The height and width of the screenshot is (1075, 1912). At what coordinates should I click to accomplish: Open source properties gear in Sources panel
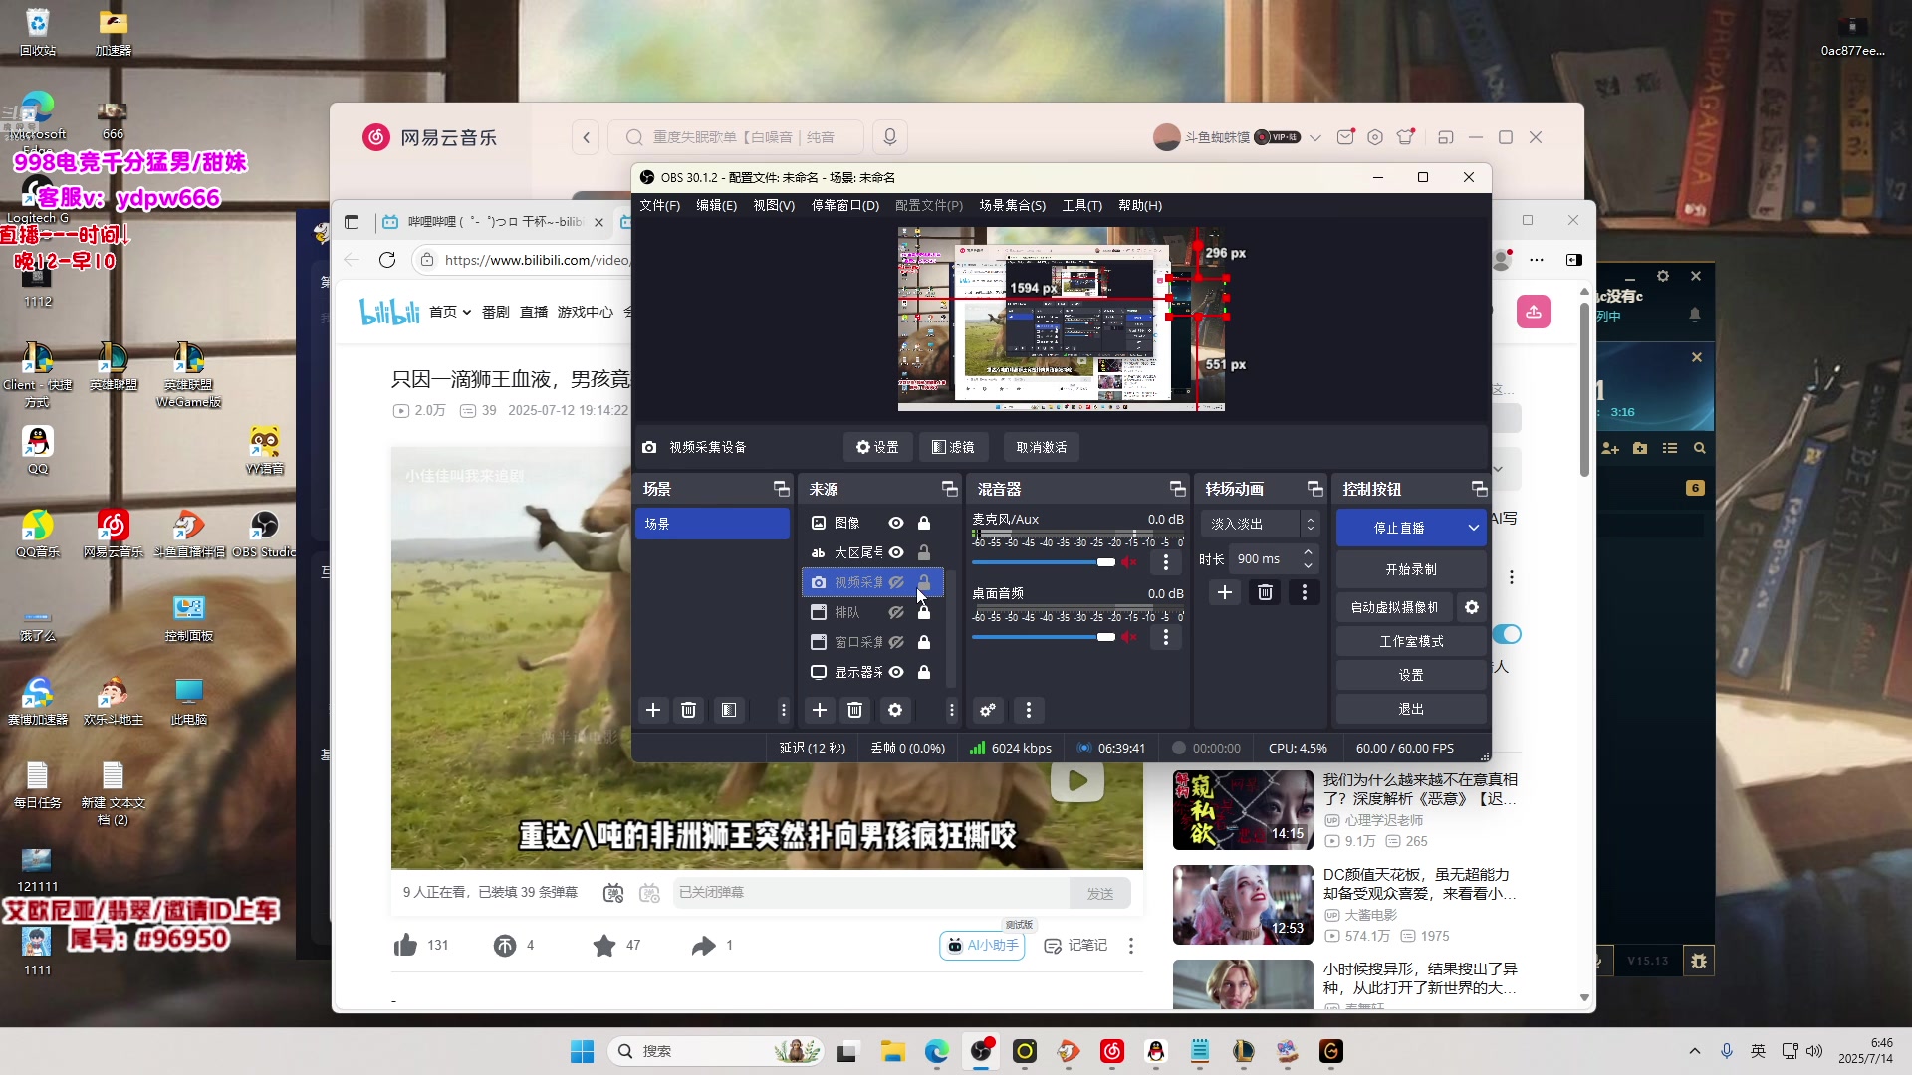pos(895,710)
